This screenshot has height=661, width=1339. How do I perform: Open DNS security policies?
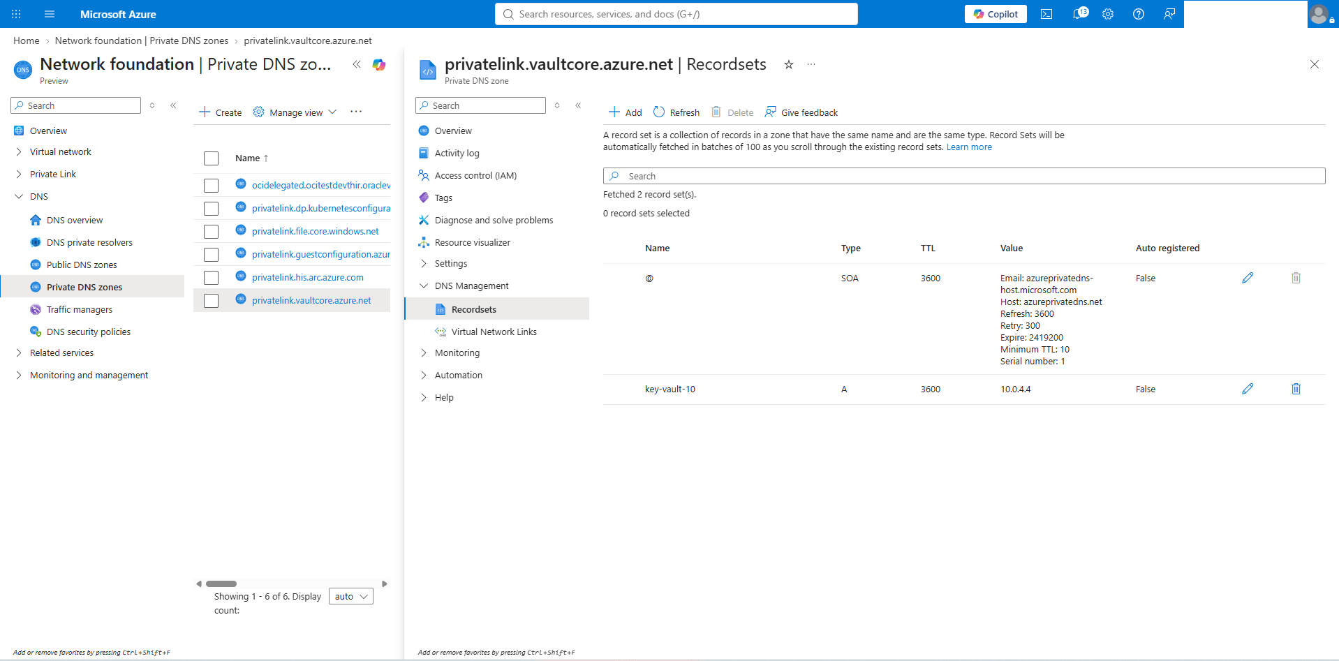[x=89, y=332]
